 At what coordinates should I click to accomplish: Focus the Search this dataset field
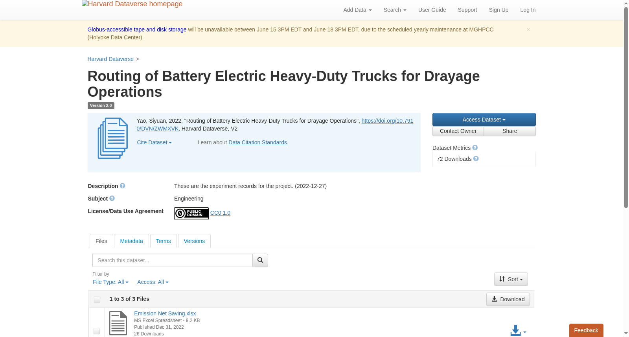172,260
